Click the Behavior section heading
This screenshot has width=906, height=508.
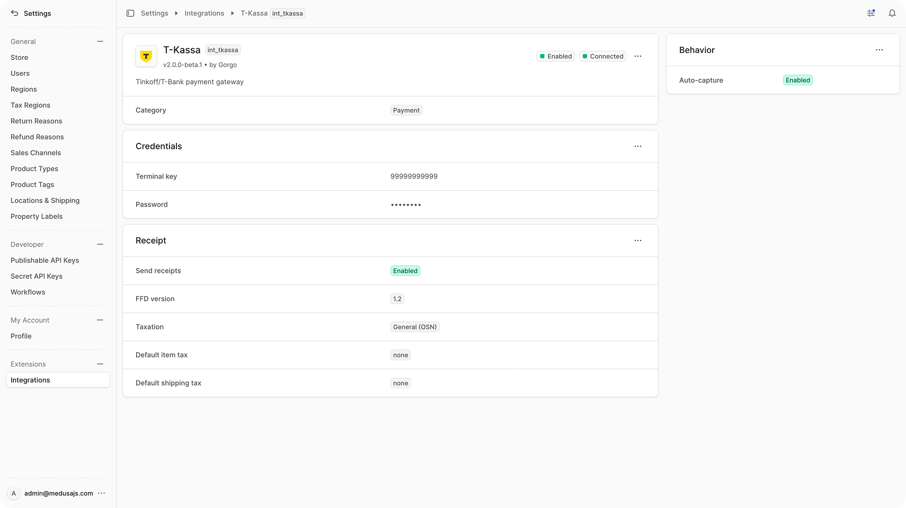pos(697,50)
